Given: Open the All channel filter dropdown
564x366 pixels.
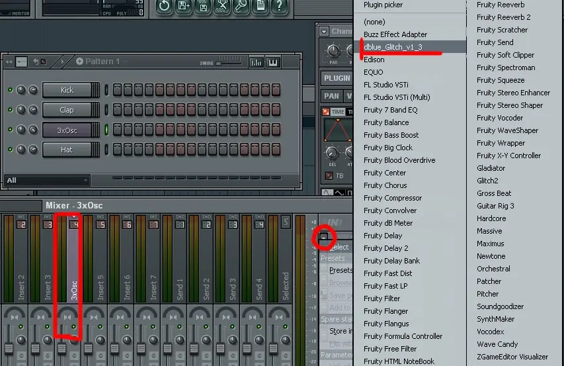Looking at the screenshot, I should pyautogui.click(x=47, y=180).
